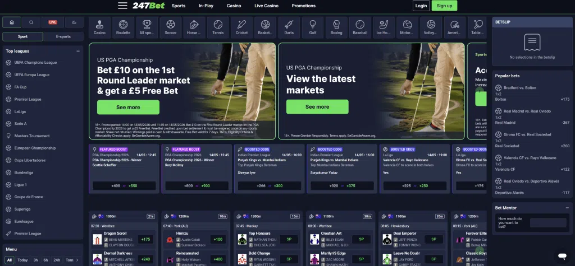Go to home icon in left sidebar

tap(12, 22)
